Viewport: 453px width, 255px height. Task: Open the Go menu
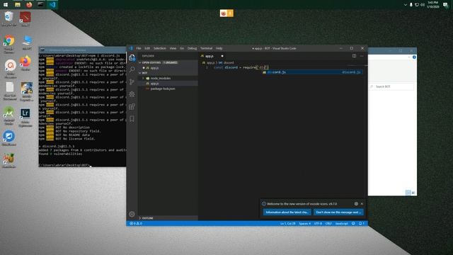tap(182, 48)
